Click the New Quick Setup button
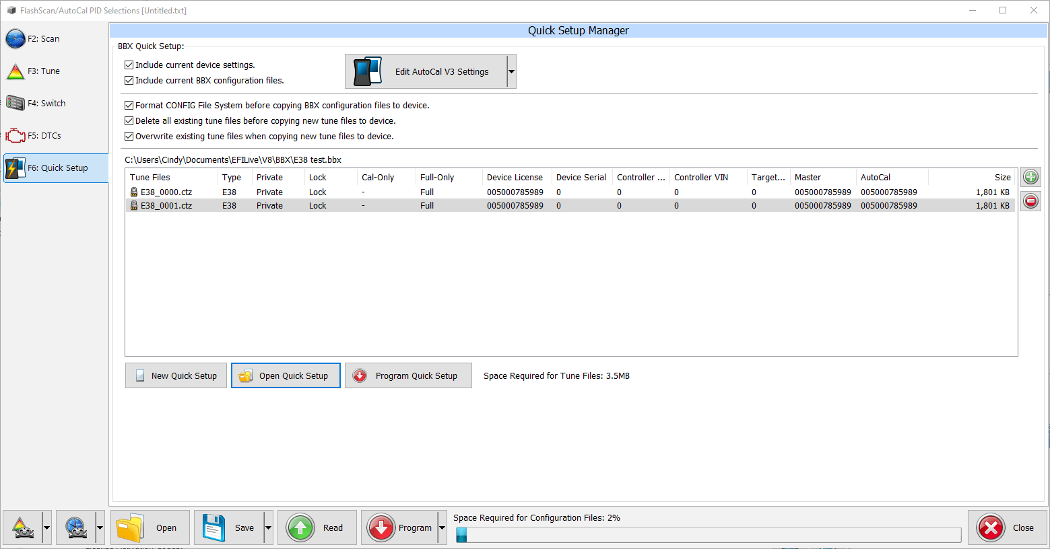This screenshot has height=549, width=1050. click(x=176, y=375)
